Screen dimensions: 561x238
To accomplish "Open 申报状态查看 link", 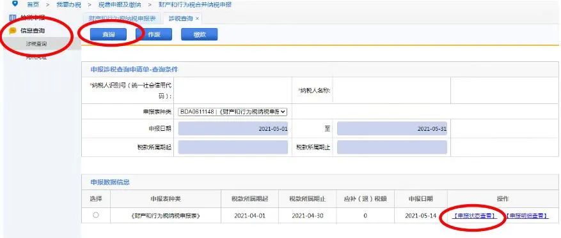I will pos(474,216).
